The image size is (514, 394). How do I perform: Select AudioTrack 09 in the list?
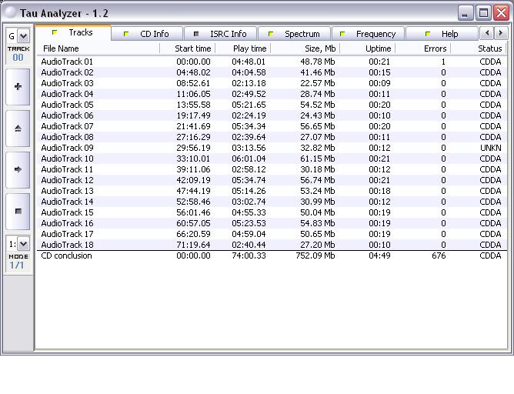(x=67, y=148)
